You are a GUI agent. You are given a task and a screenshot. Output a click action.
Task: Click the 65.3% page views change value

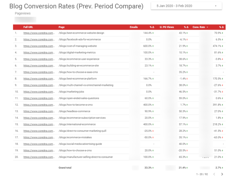pyautogui.click(x=182, y=157)
